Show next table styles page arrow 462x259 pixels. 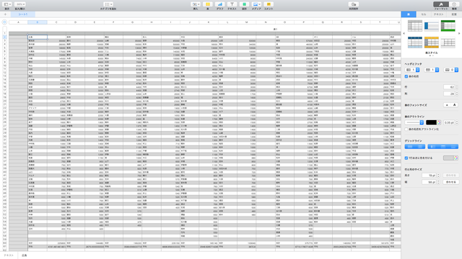tap(459, 34)
